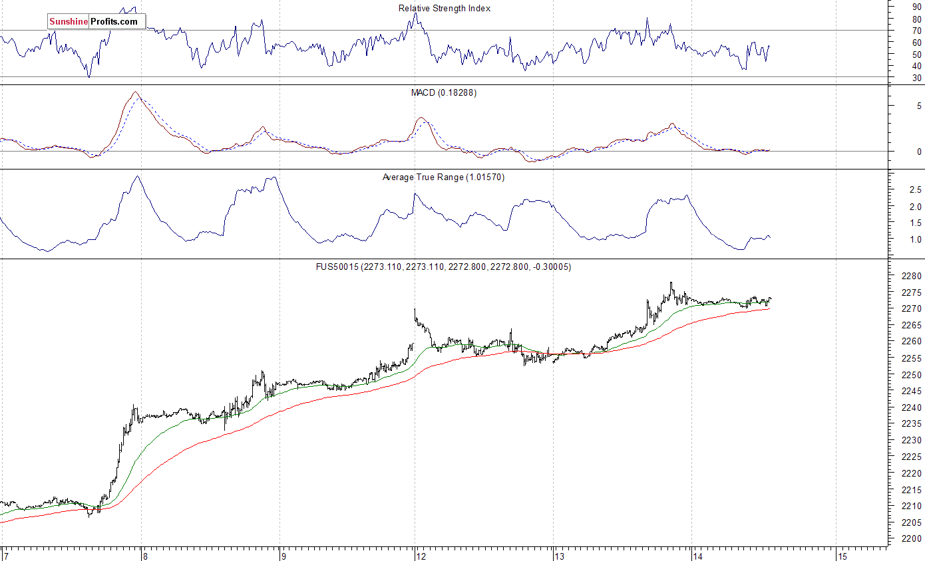Click the MACD (0.18288) label
Viewport: 925px width, 561px height.
(444, 92)
